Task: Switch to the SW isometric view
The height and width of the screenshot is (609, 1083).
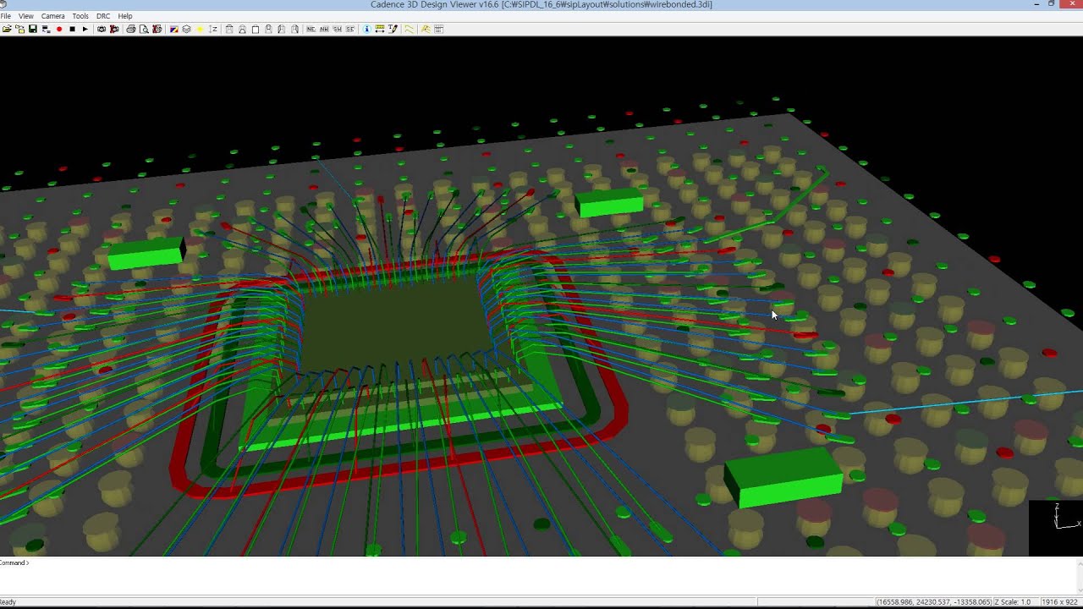Action: pos(337,29)
